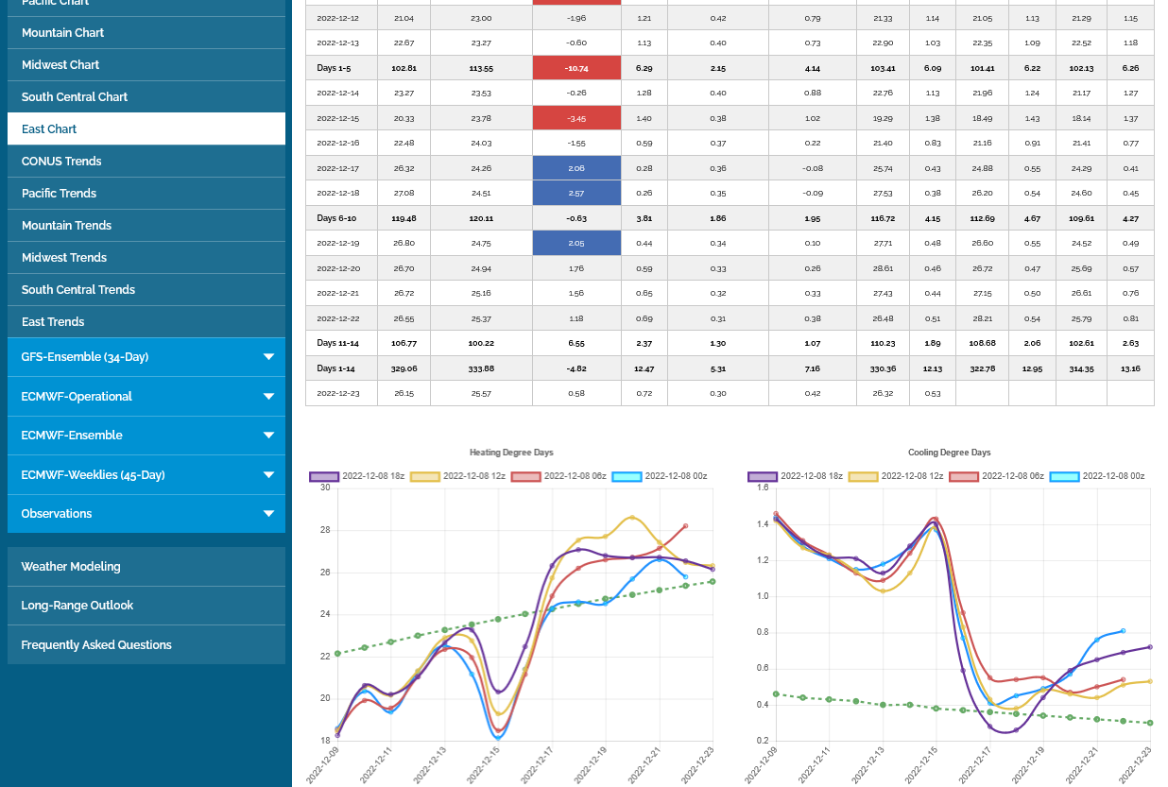Screen dimensions: 1168x787
Task: Click the blue 00z swatch in Heating legend
Action: tap(627, 477)
